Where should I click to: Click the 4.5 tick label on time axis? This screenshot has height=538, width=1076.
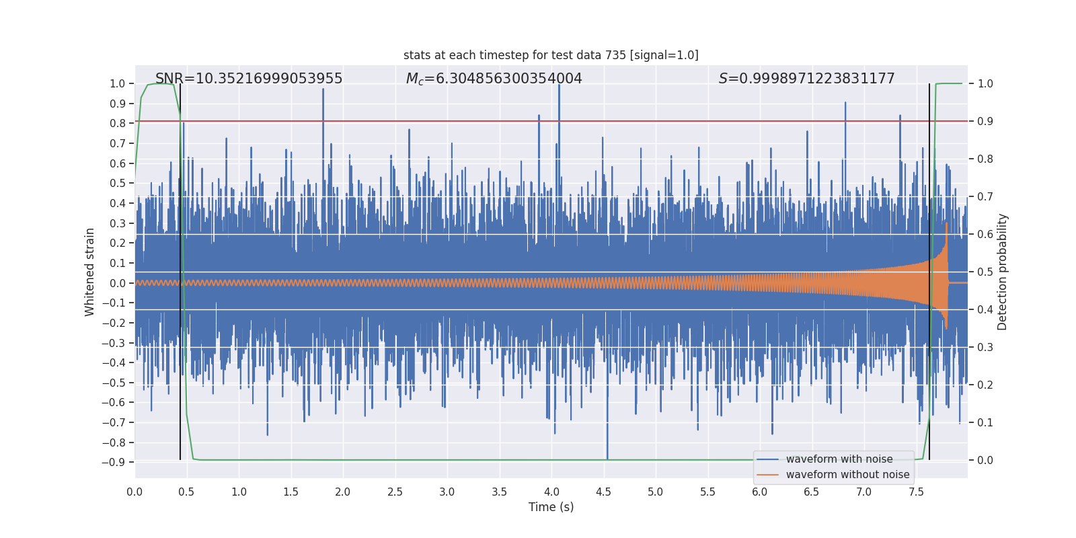pos(603,492)
